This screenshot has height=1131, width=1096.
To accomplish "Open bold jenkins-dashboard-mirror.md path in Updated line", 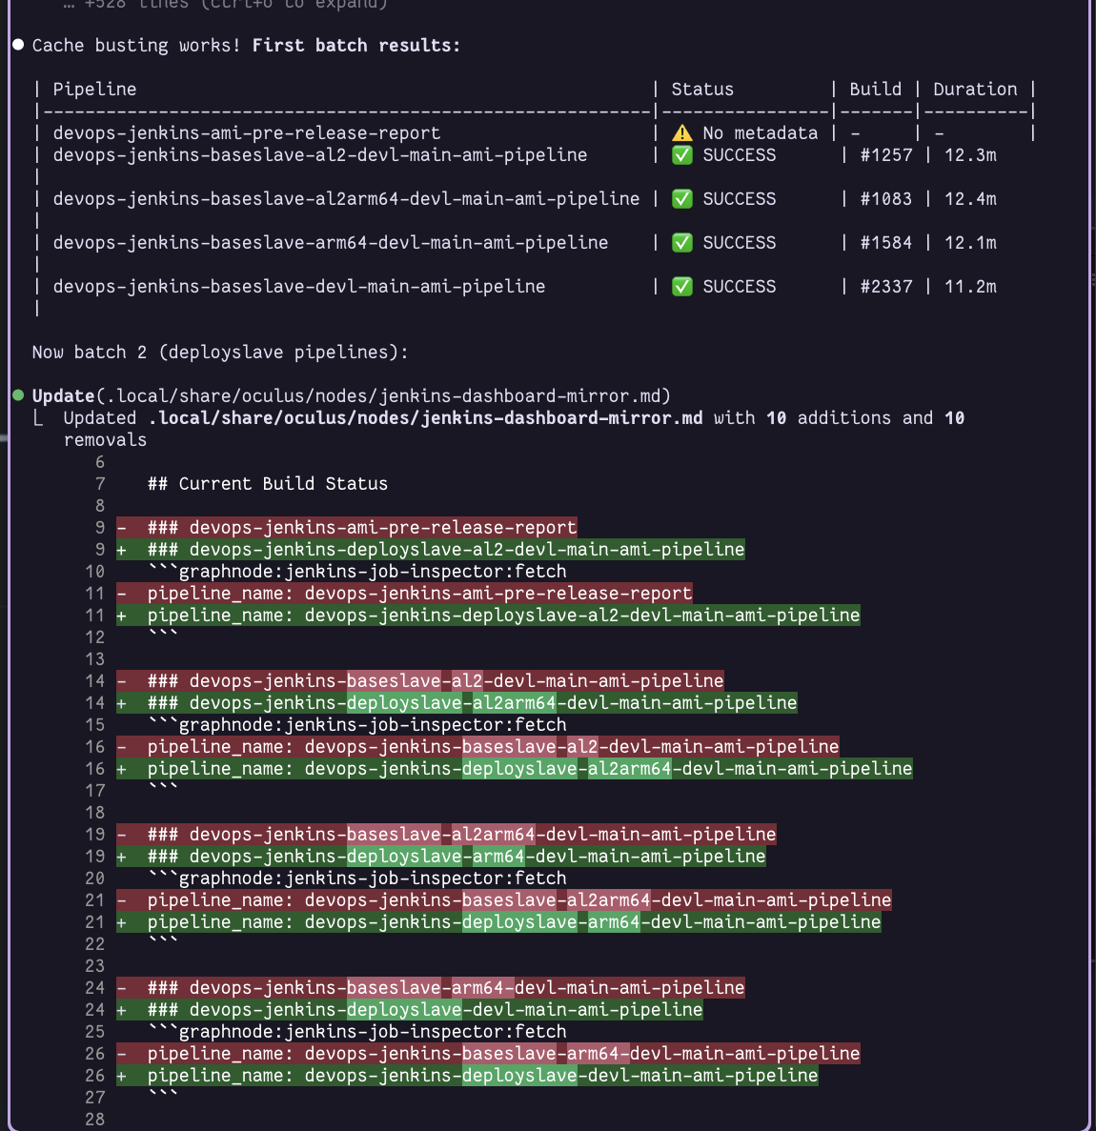I will [x=425, y=418].
